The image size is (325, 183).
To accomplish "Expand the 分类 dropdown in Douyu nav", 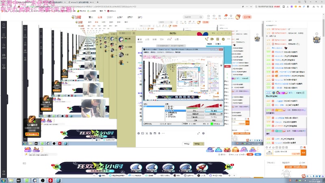I will pos(109,17).
